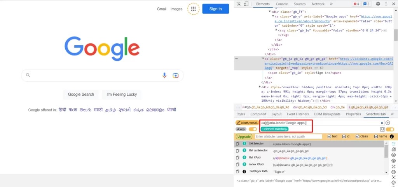The image size is (398, 187).
Task: Switch to the Sources tab
Action: pos(300,4)
